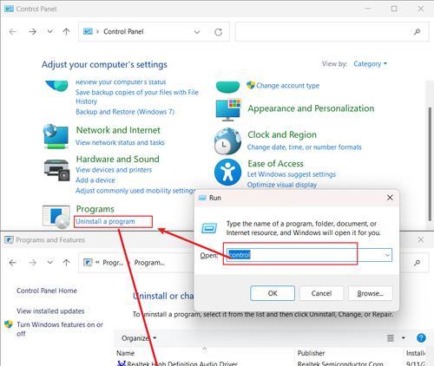
Task: Expand the Run dialog Open history dropdown
Action: tap(387, 255)
